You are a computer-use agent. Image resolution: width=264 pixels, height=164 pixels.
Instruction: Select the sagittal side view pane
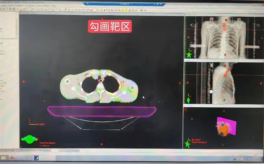click(x=224, y=83)
